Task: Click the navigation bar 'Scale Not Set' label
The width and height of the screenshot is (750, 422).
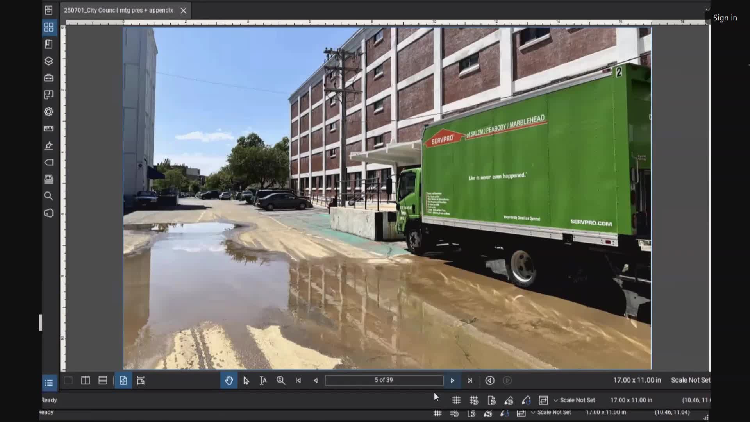Action: click(691, 380)
